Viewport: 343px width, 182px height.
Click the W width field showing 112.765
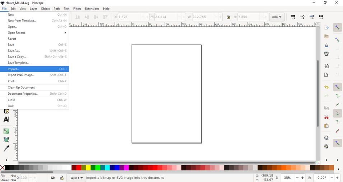(203, 17)
